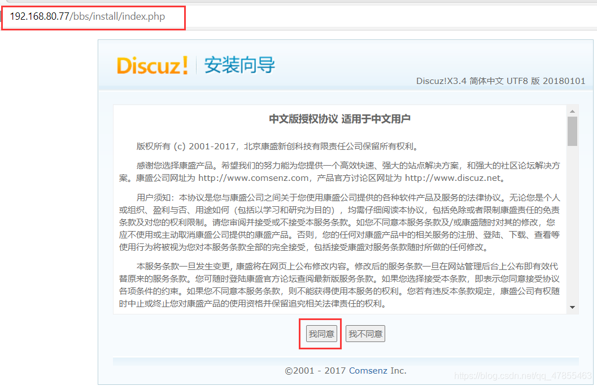The height and width of the screenshot is (386, 597).
Task: Click the 安装向导 heading text
Action: 239,65
